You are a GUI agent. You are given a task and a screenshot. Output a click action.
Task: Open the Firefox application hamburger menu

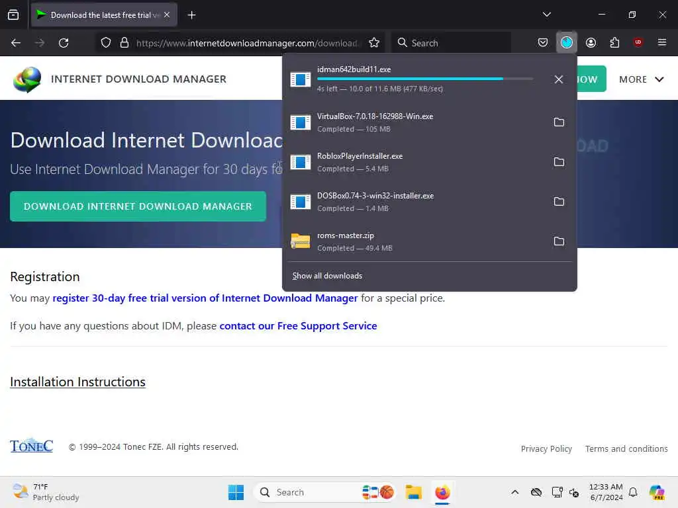click(661, 42)
